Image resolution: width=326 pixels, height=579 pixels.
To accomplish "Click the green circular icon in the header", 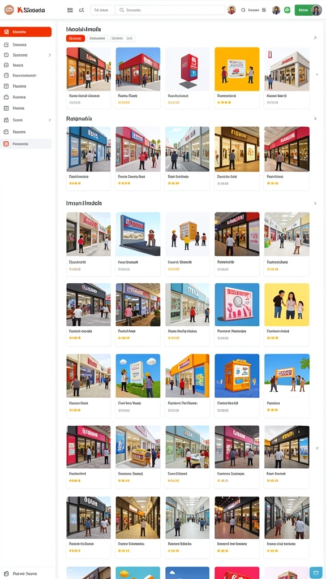I will click(x=287, y=10).
